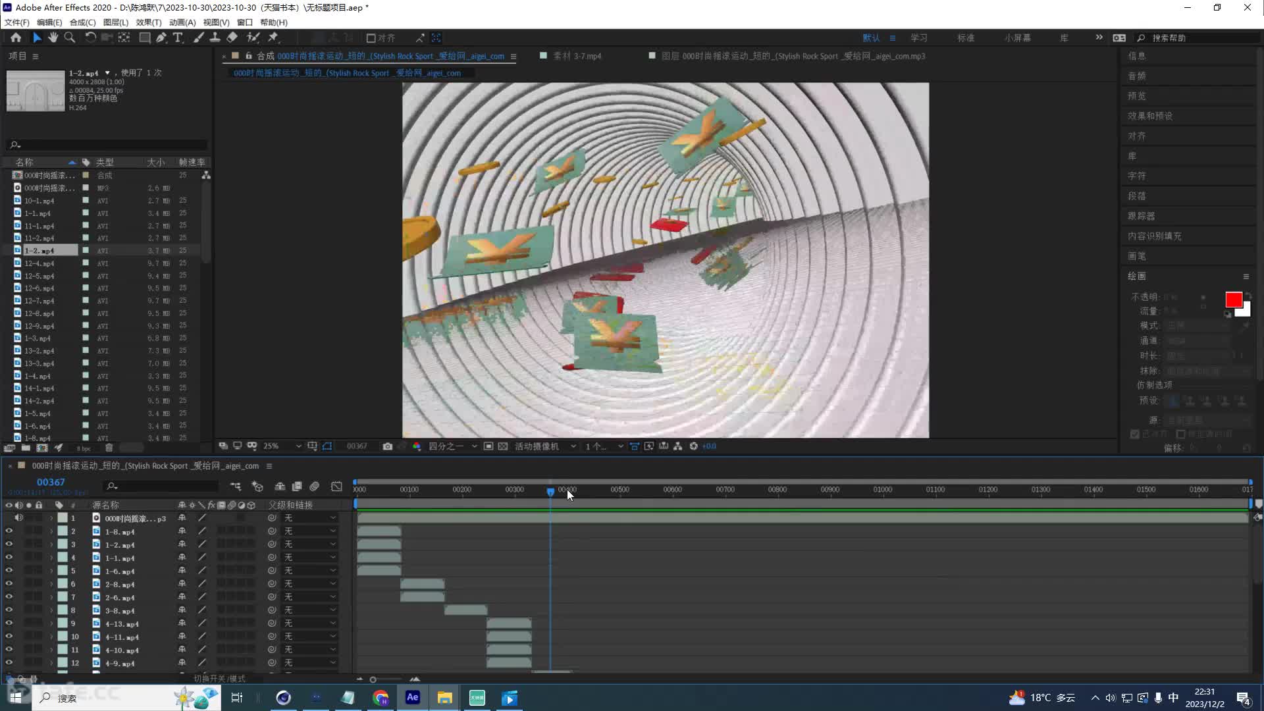Toggle transparency grid in the viewer
The height and width of the screenshot is (711, 1264).
(x=503, y=446)
